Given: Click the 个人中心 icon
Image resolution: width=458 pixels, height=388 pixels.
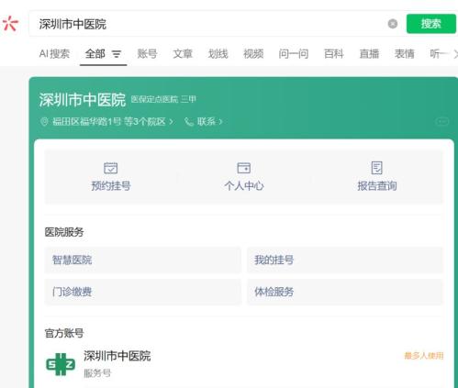Looking at the screenshot, I should (244, 168).
